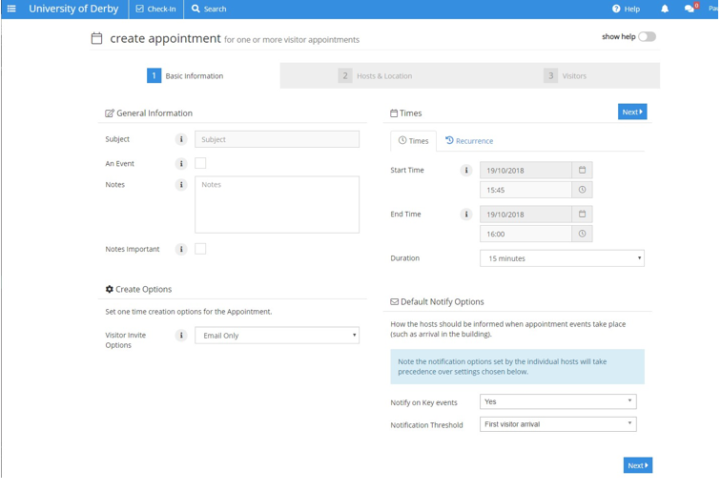The width and height of the screenshot is (721, 492).
Task: Tick the An Event checkbox
Action: point(200,163)
